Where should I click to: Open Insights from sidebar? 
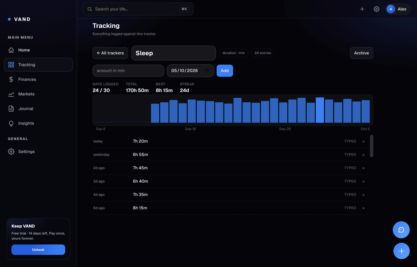pyautogui.click(x=38, y=123)
